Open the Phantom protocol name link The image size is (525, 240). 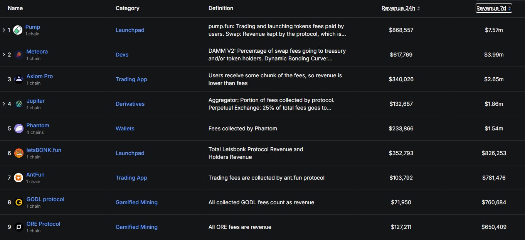point(38,125)
